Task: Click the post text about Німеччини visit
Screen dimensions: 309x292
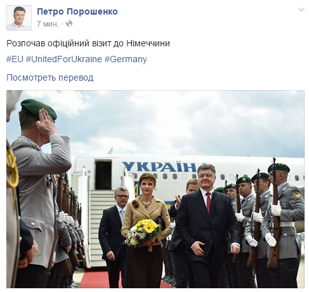Action: coord(88,43)
